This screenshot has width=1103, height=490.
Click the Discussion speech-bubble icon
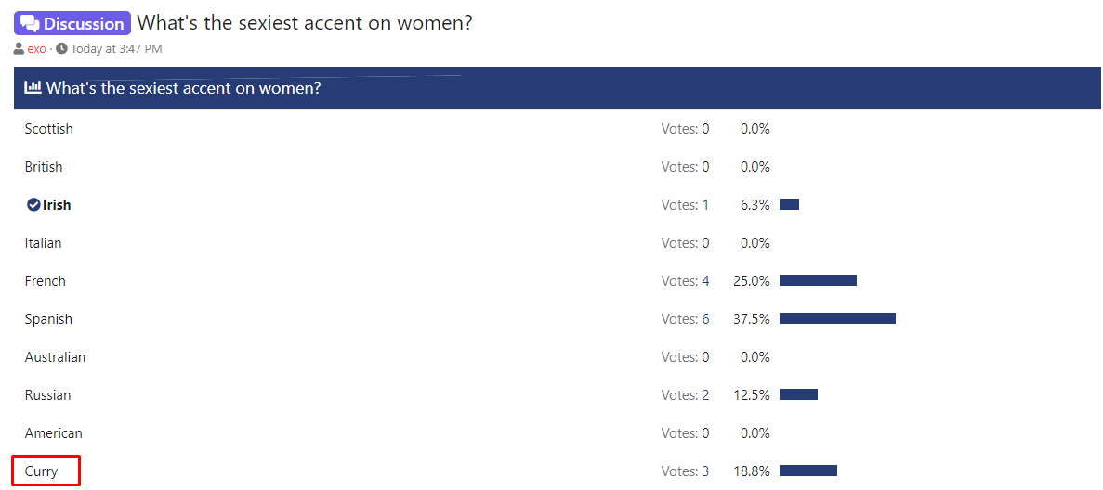click(x=30, y=23)
